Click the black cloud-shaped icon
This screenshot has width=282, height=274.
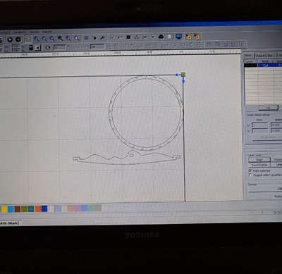pos(161,37)
